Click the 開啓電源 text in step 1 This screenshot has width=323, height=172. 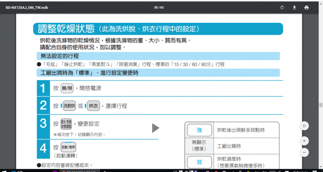[x=90, y=88]
